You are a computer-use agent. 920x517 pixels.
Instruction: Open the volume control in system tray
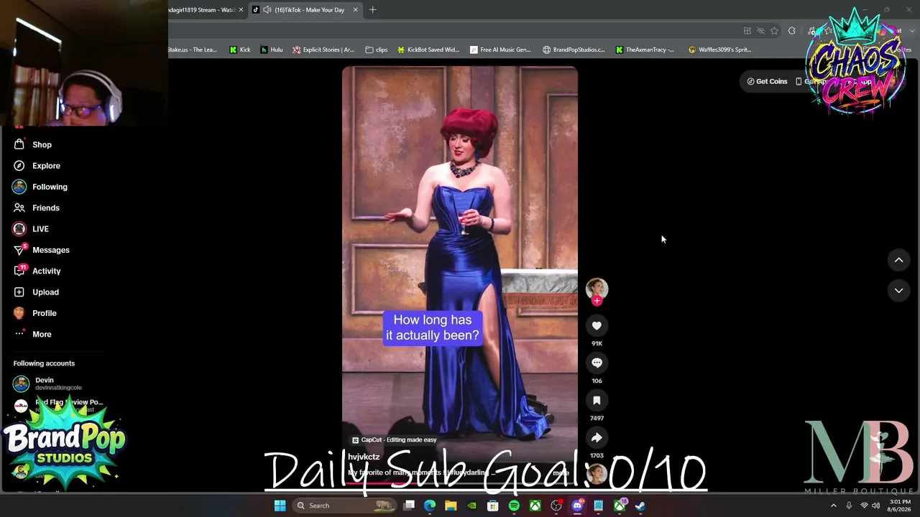[x=875, y=506]
